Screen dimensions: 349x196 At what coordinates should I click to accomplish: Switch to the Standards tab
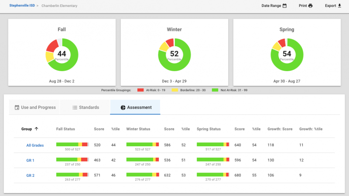86,107
